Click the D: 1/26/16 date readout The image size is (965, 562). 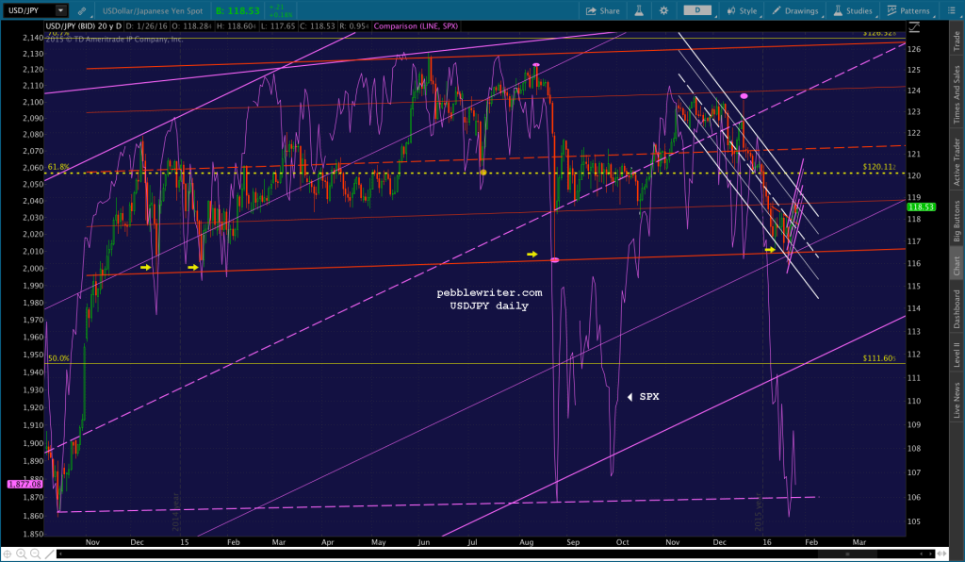pyautogui.click(x=147, y=26)
